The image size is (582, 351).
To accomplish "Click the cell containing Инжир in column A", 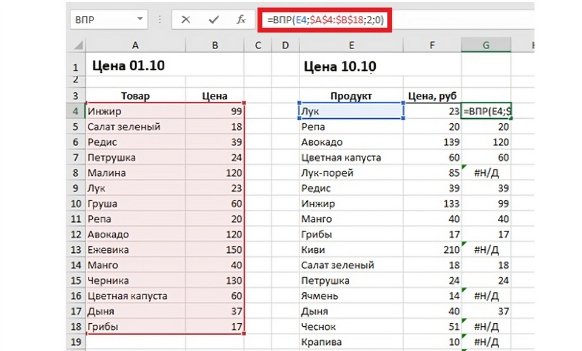I will (x=135, y=112).
